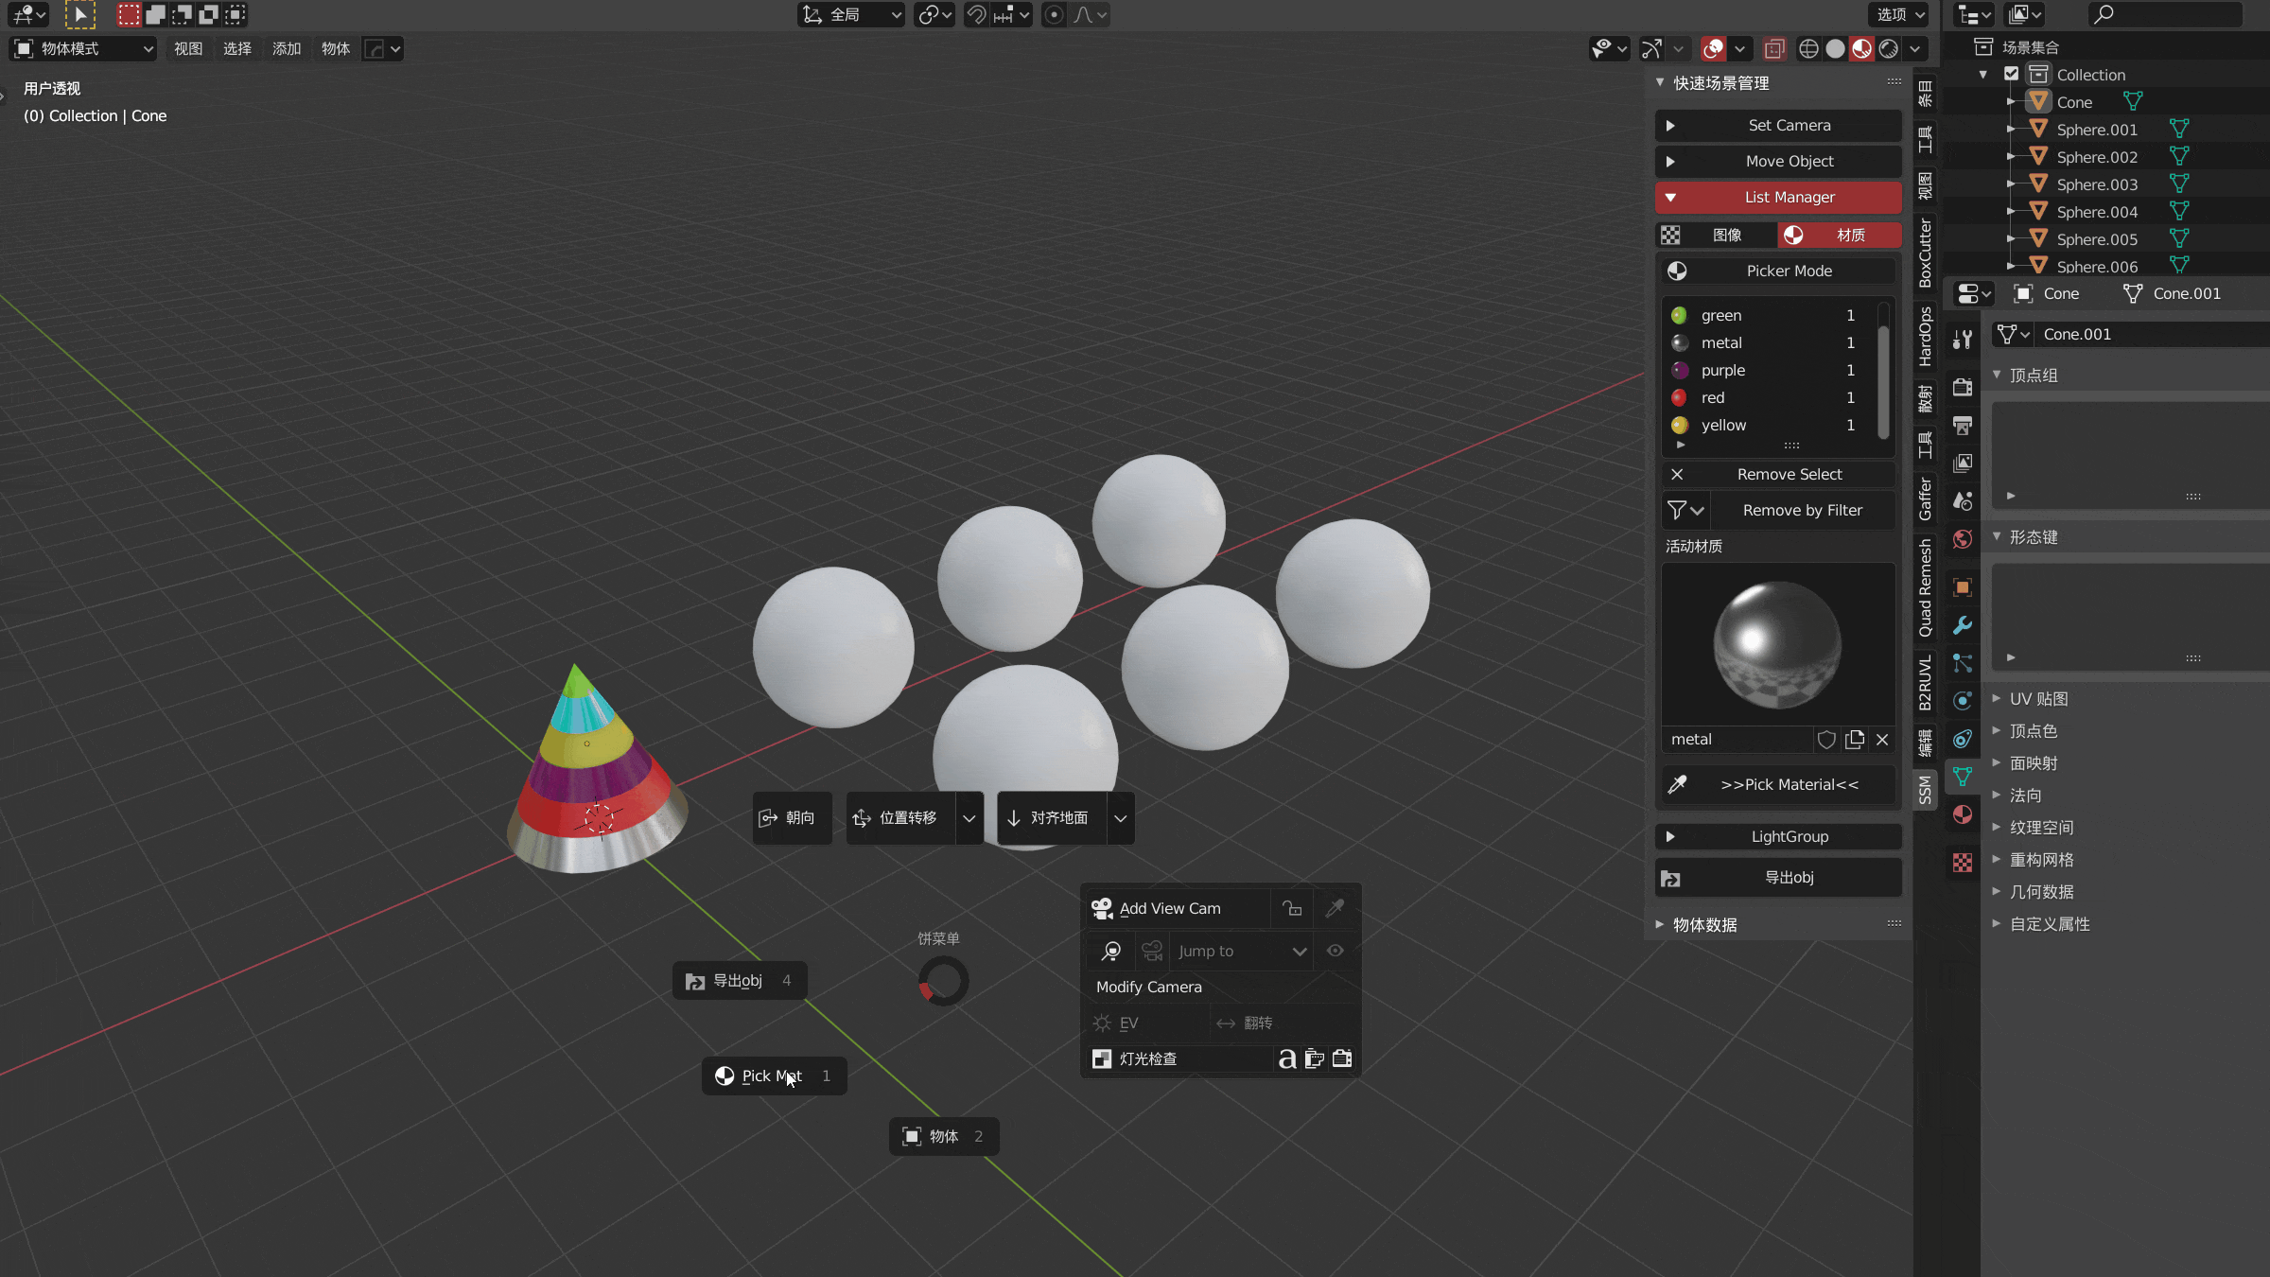This screenshot has width=2270, height=1277.
Task: Open the World properties globe icon
Action: coord(1963,538)
